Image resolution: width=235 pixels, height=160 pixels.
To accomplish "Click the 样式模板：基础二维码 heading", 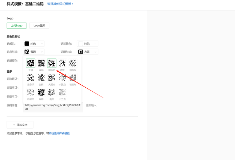I will (x=25, y=4).
